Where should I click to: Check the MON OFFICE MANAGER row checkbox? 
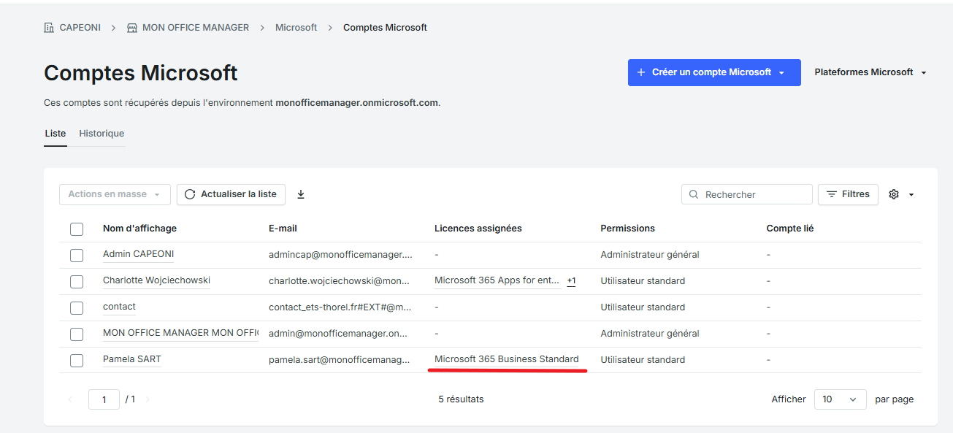coord(77,334)
